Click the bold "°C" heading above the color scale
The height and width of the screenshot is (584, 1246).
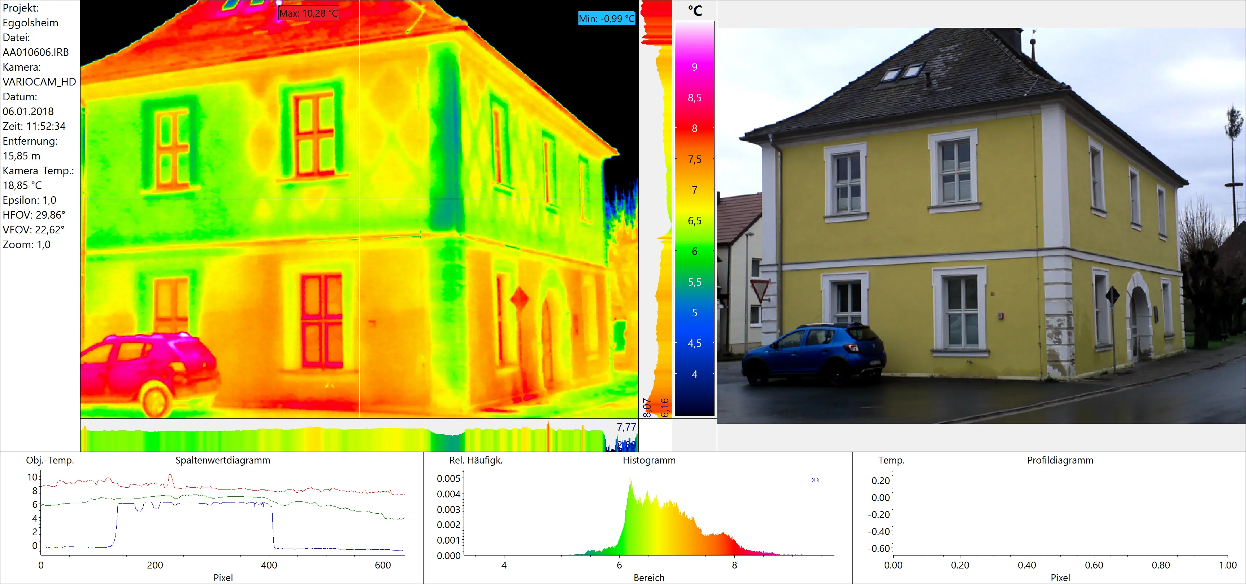coord(695,10)
